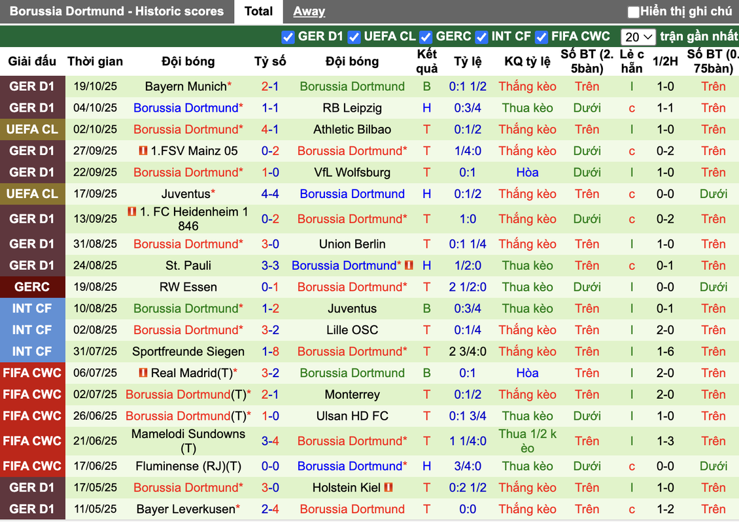This screenshot has height=523, width=739.
Task: Toggle the GERC filter checkbox
Action: (426, 37)
